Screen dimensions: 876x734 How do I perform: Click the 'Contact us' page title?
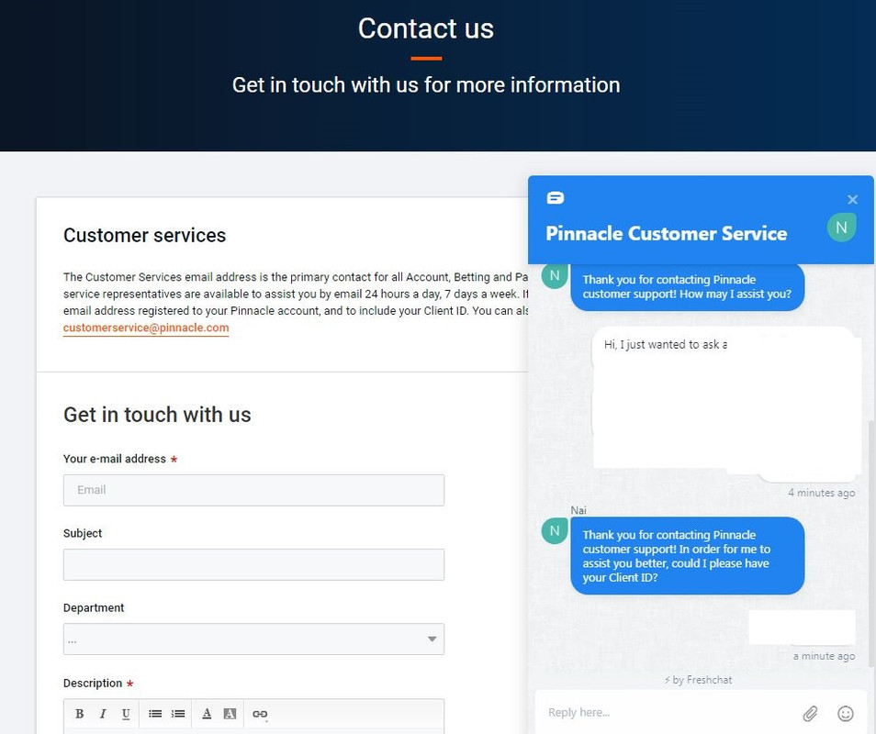[426, 28]
